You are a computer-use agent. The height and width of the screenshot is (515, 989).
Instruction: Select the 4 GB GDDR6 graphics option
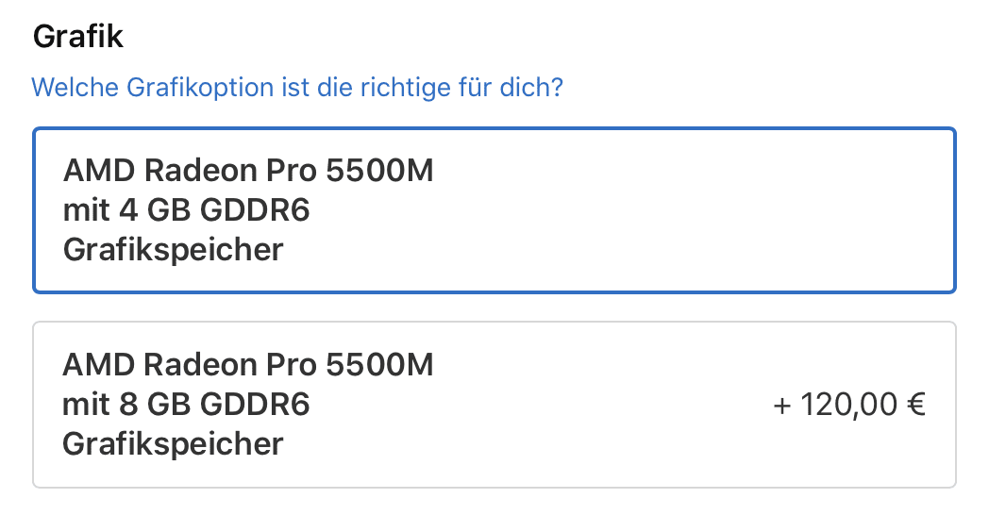tap(494, 210)
